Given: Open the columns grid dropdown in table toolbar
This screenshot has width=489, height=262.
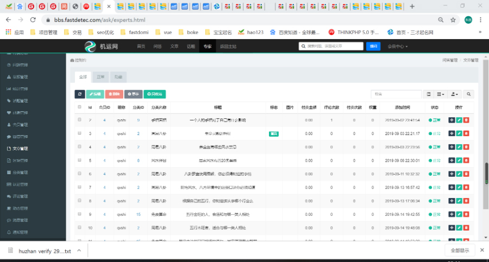Looking at the screenshot, I should (441, 94).
